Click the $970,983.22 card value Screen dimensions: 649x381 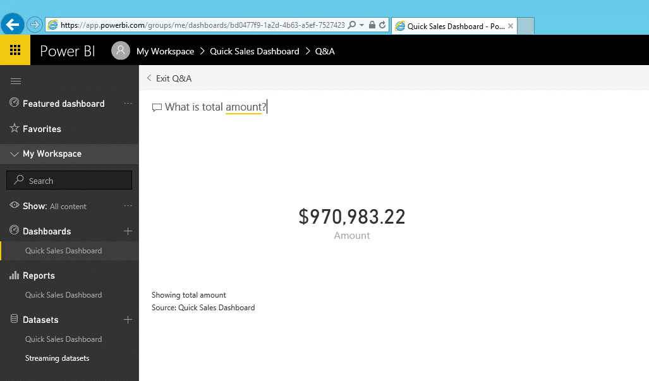click(x=352, y=217)
